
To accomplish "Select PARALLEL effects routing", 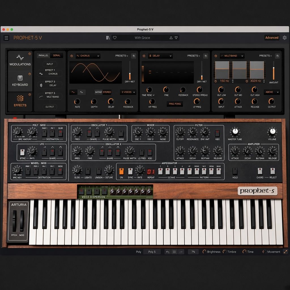I will click(43, 56).
